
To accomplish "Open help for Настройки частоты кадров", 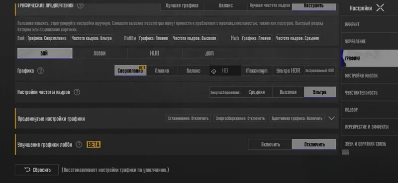I will click(77, 92).
